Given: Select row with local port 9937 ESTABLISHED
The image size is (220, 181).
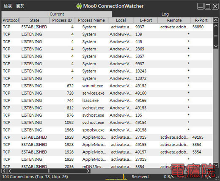Looking at the screenshot, I should pyautogui.click(x=107, y=27).
